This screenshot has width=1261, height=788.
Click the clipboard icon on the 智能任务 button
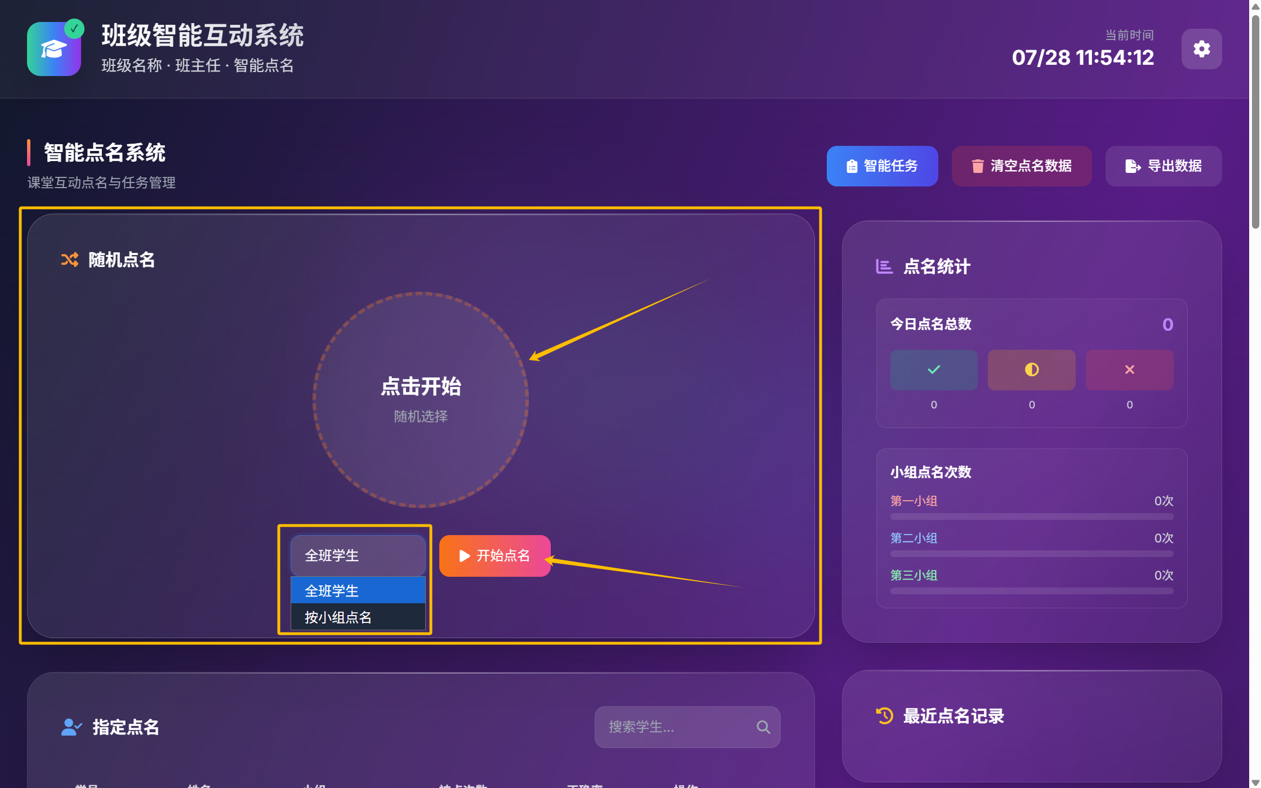[852, 166]
